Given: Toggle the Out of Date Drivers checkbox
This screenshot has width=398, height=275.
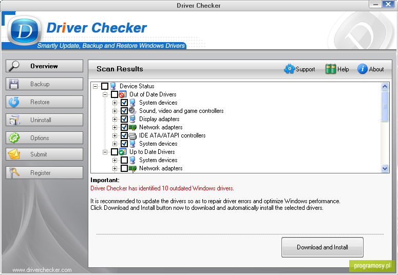Looking at the screenshot, I should (115, 94).
